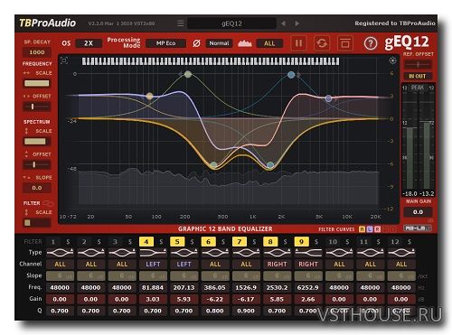Image resolution: width=452 pixels, height=335 pixels.
Task: Toggle filter 5 on/off button
Action: point(177,241)
